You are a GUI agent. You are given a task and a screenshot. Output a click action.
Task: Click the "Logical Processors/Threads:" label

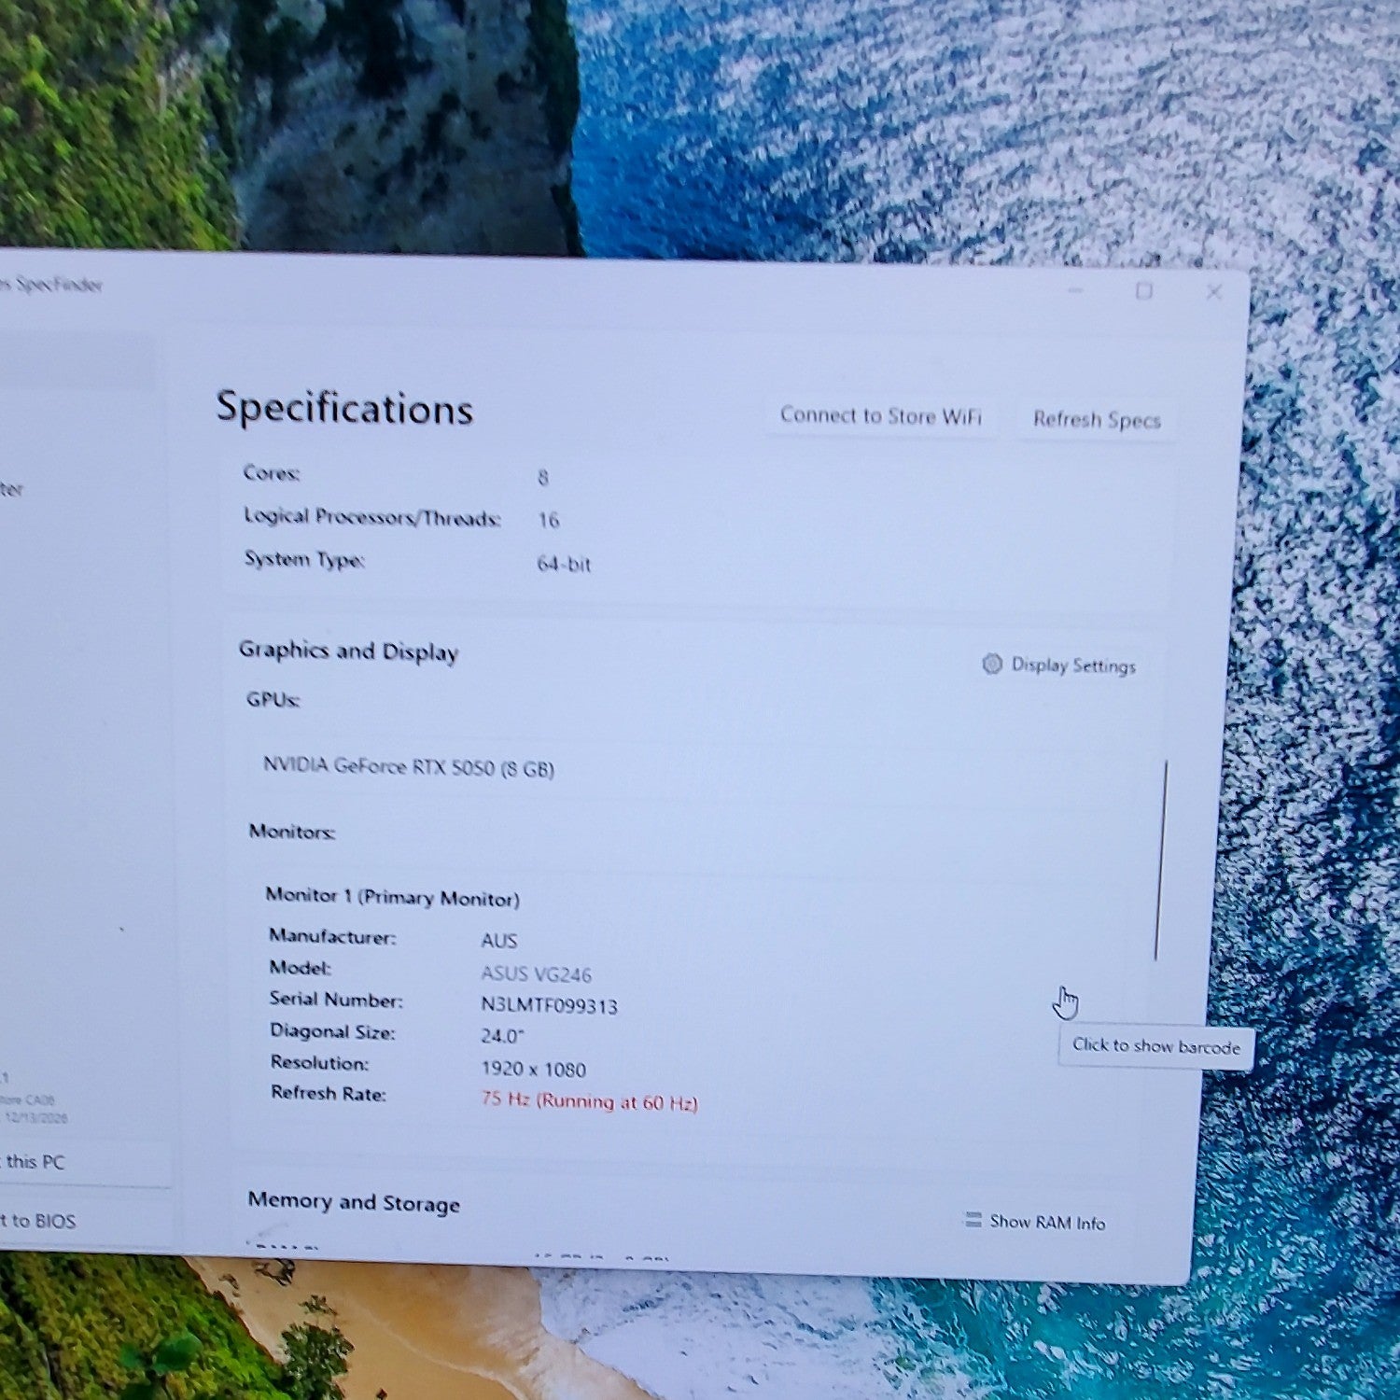(372, 517)
